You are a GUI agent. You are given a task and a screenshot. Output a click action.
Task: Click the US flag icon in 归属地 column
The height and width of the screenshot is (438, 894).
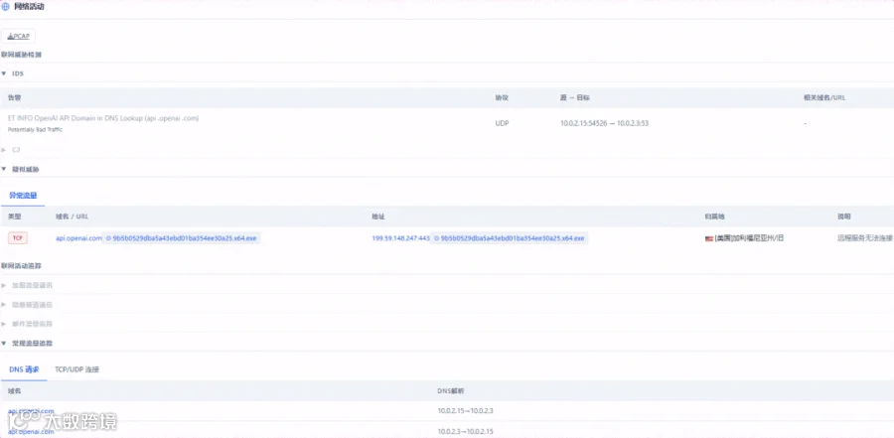click(x=708, y=238)
